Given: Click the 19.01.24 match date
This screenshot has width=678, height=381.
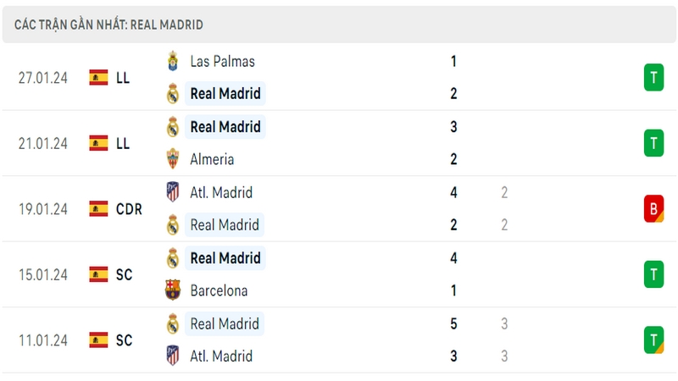Looking at the screenshot, I should click(x=43, y=209).
